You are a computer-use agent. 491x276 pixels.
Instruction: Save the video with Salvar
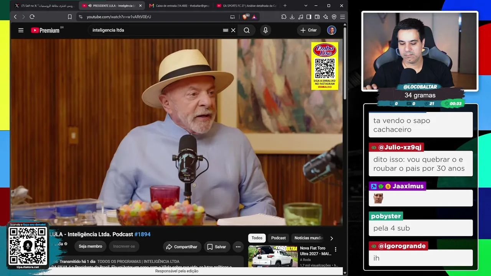pyautogui.click(x=216, y=247)
